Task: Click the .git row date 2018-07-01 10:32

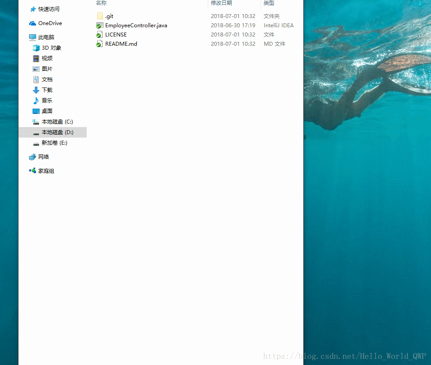Action: click(x=233, y=16)
